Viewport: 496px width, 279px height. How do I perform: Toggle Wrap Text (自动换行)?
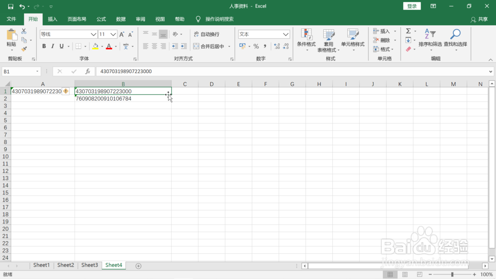(206, 34)
